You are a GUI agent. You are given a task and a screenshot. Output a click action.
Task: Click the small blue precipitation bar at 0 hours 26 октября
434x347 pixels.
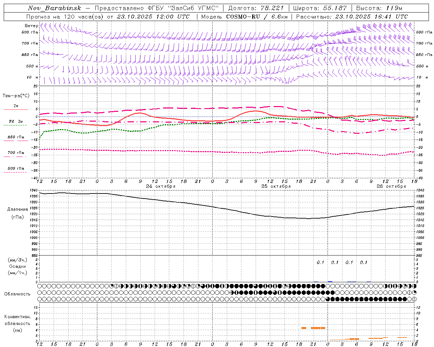pos(330,282)
